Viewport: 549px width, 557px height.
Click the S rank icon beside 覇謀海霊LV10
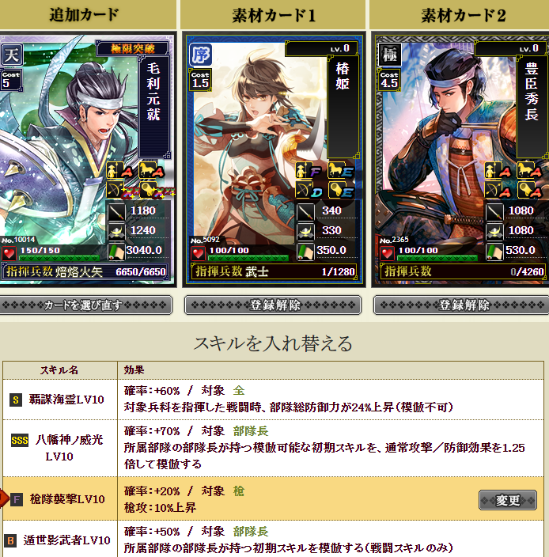coord(16,400)
